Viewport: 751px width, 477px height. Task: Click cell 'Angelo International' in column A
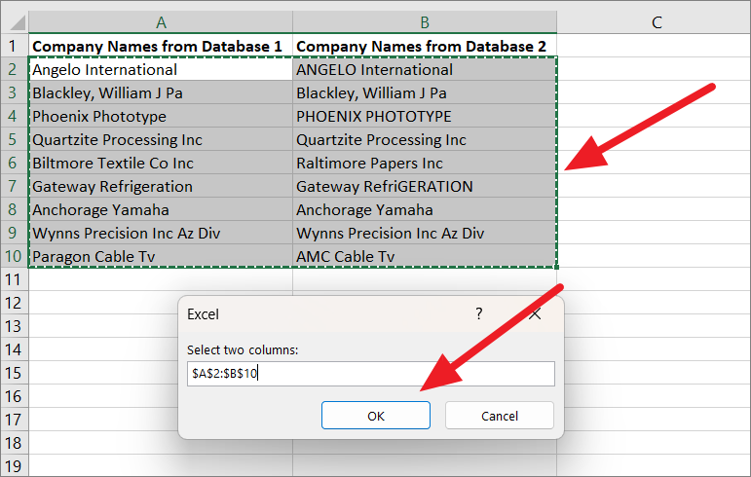point(161,69)
